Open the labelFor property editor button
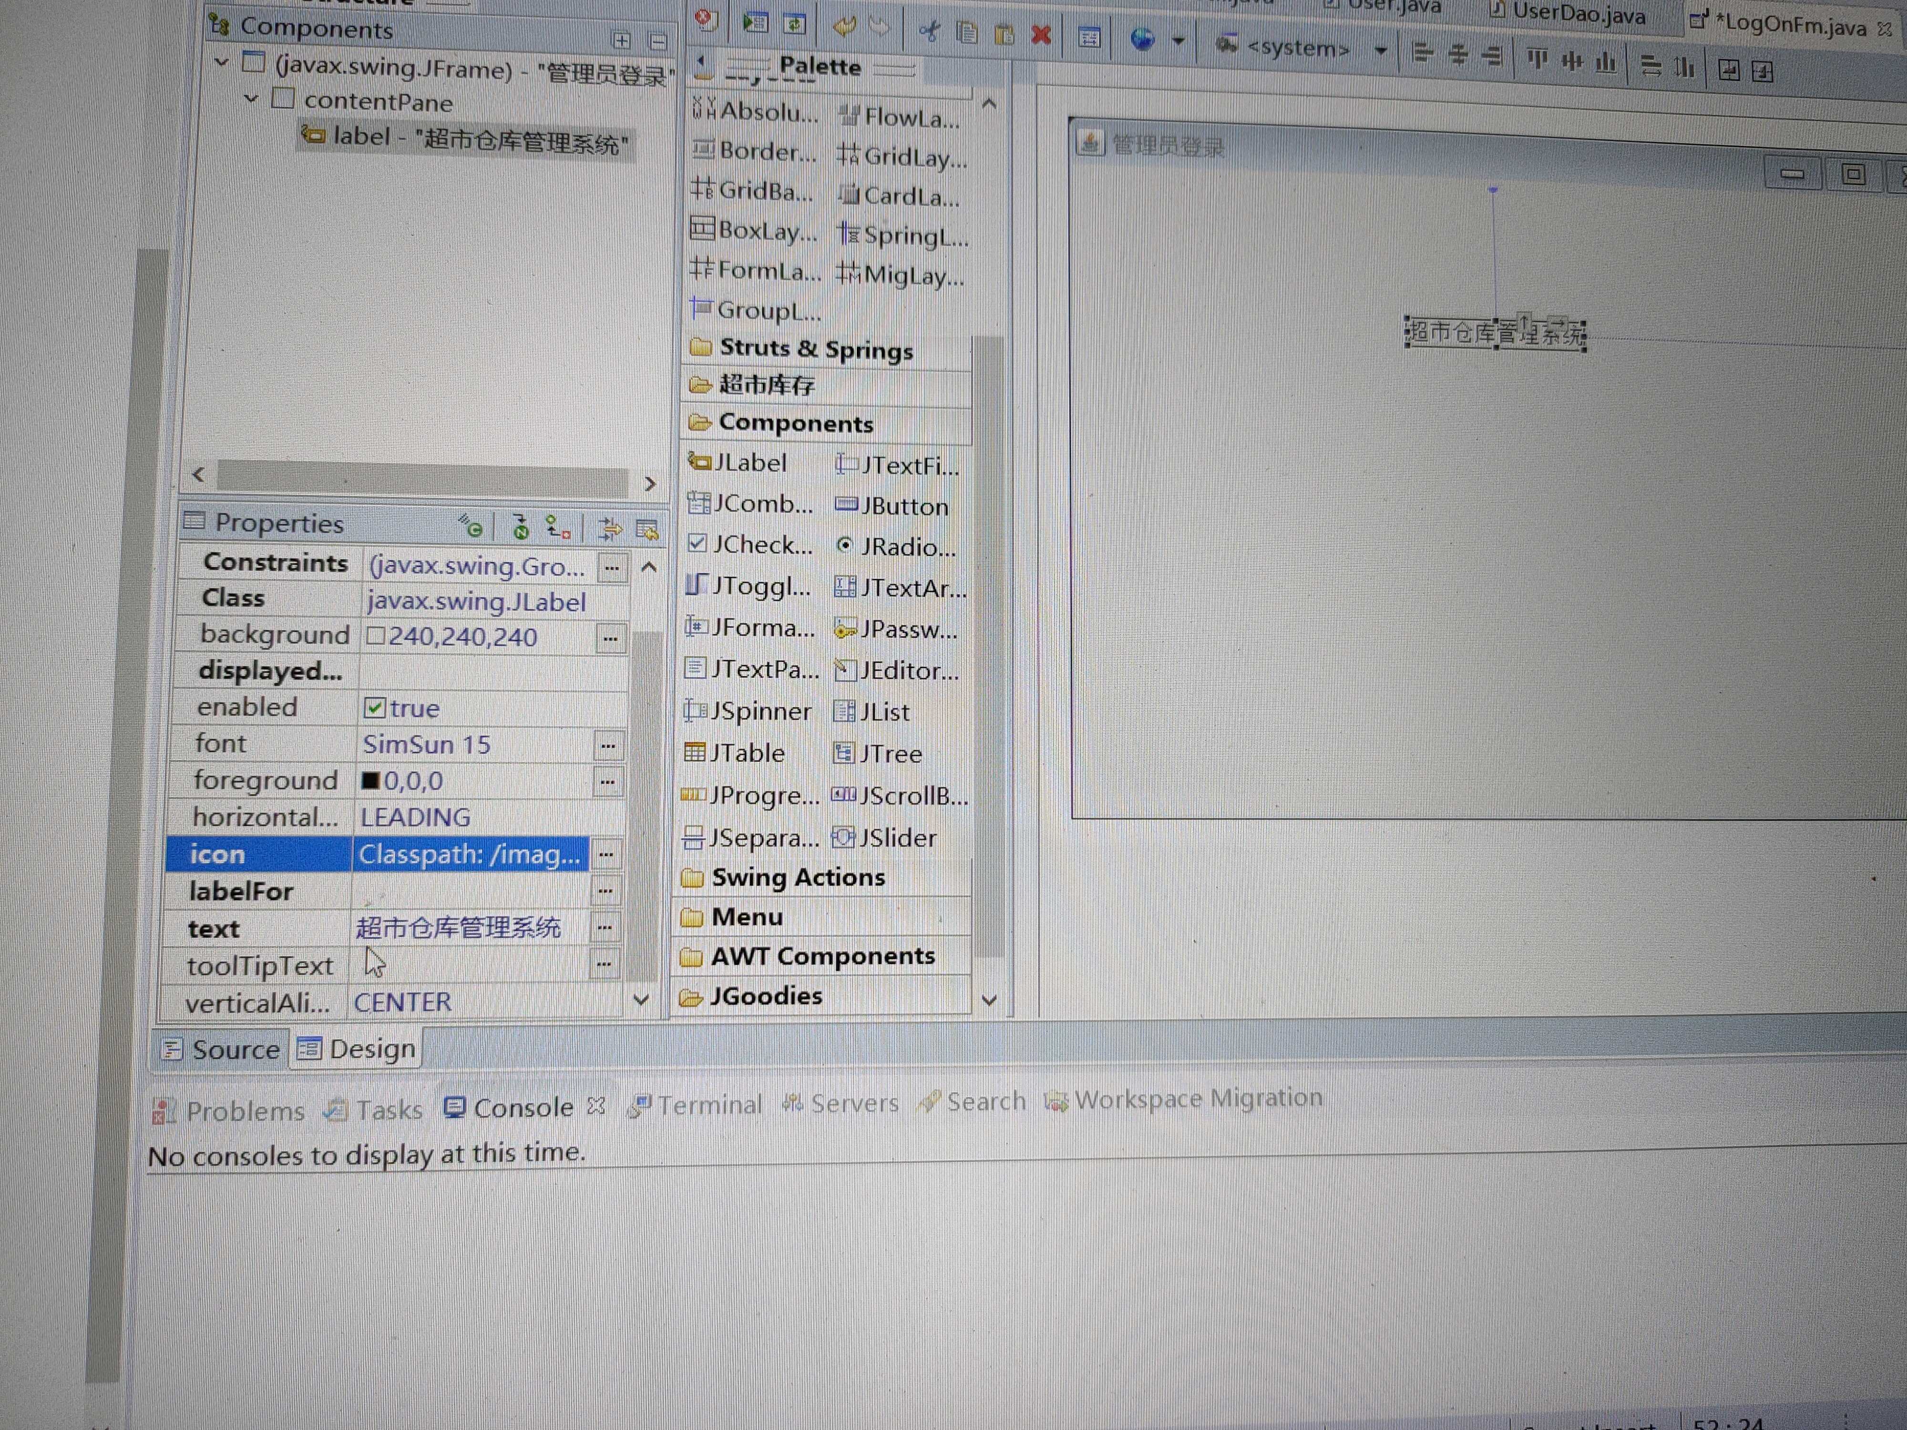 605,890
